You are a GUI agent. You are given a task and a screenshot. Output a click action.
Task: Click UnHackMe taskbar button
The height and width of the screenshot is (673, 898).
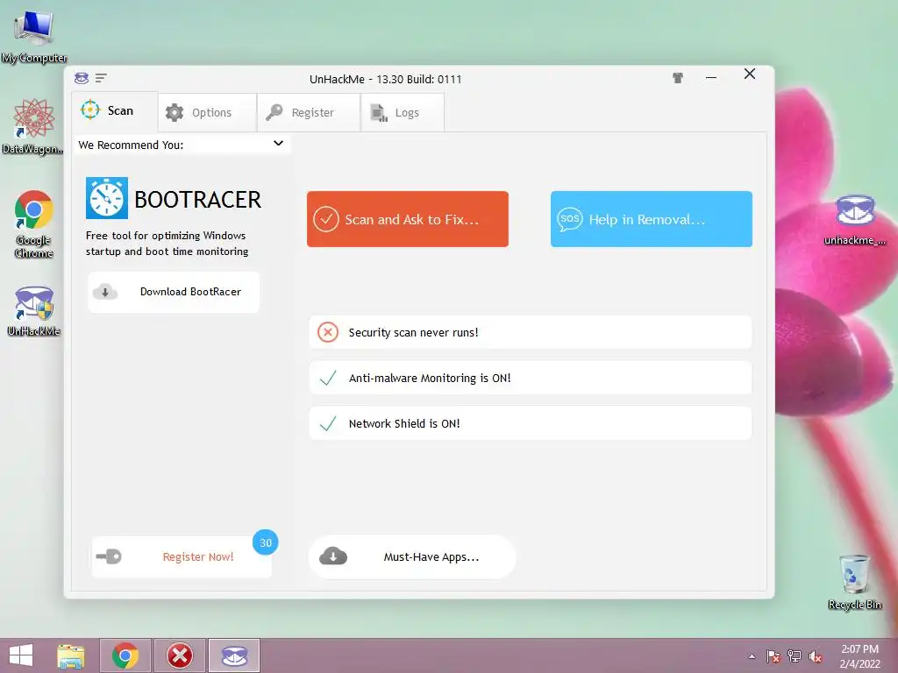234,655
